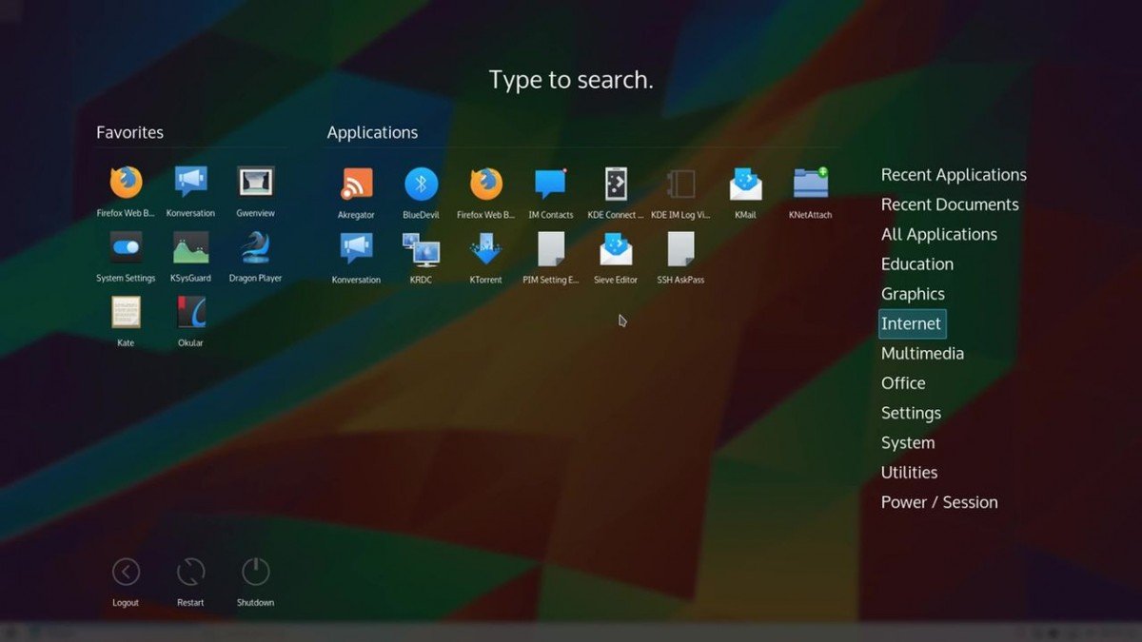Screen dimensions: 1142x642
Task: Show Recent Applications
Action: coord(953,174)
